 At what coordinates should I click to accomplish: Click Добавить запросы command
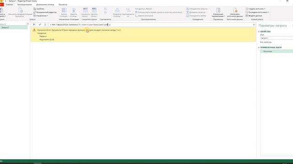[x=196, y=12]
